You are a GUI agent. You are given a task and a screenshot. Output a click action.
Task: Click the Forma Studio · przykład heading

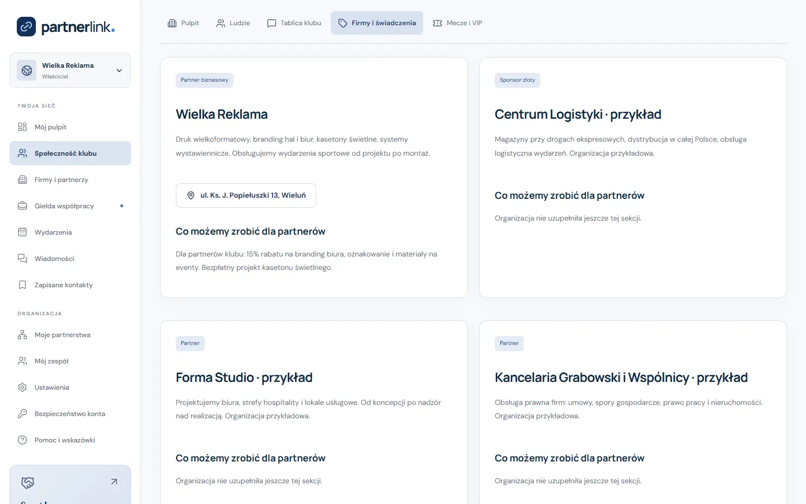click(244, 377)
